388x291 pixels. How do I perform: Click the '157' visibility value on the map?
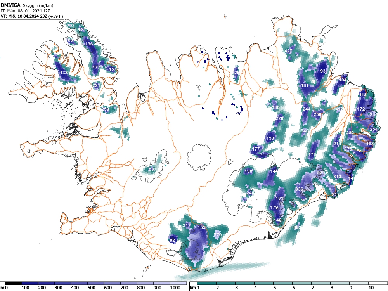pos(113,69)
